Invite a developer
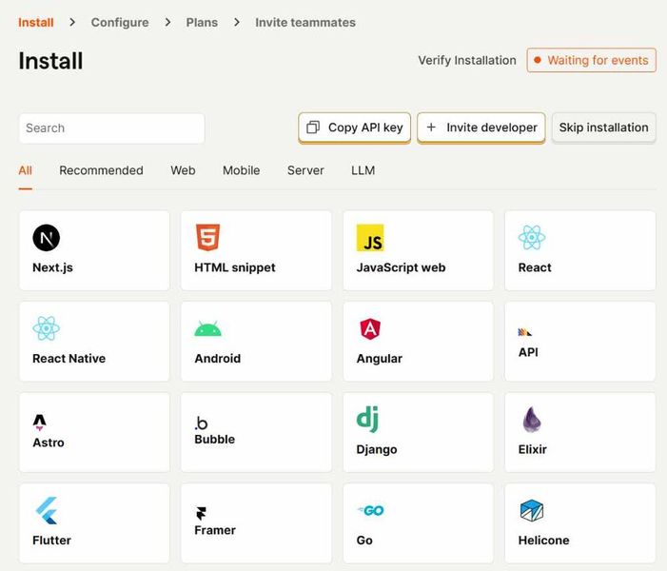 click(481, 128)
